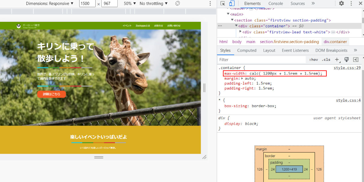Open style.css:4 source link
Image resolution: width=364 pixels, height=182 pixels.
348,100
